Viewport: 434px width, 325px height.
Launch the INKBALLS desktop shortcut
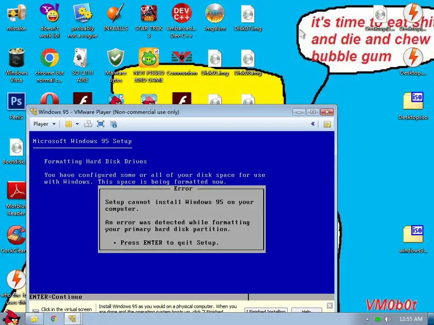point(115,17)
